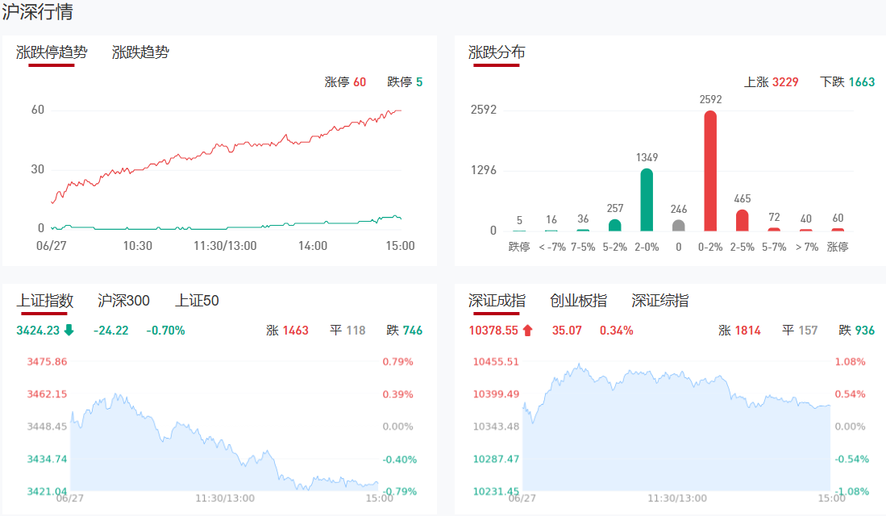Show the 上证50 index chart tab
This screenshot has width=886, height=516.
coord(197,301)
